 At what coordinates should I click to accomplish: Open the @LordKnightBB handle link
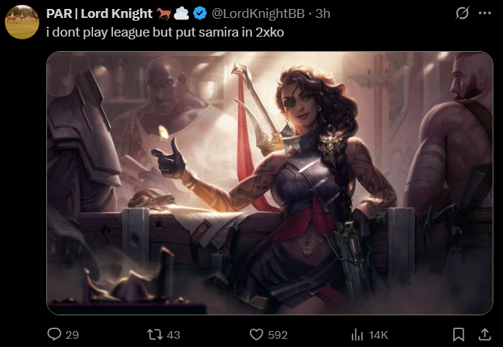coord(257,14)
